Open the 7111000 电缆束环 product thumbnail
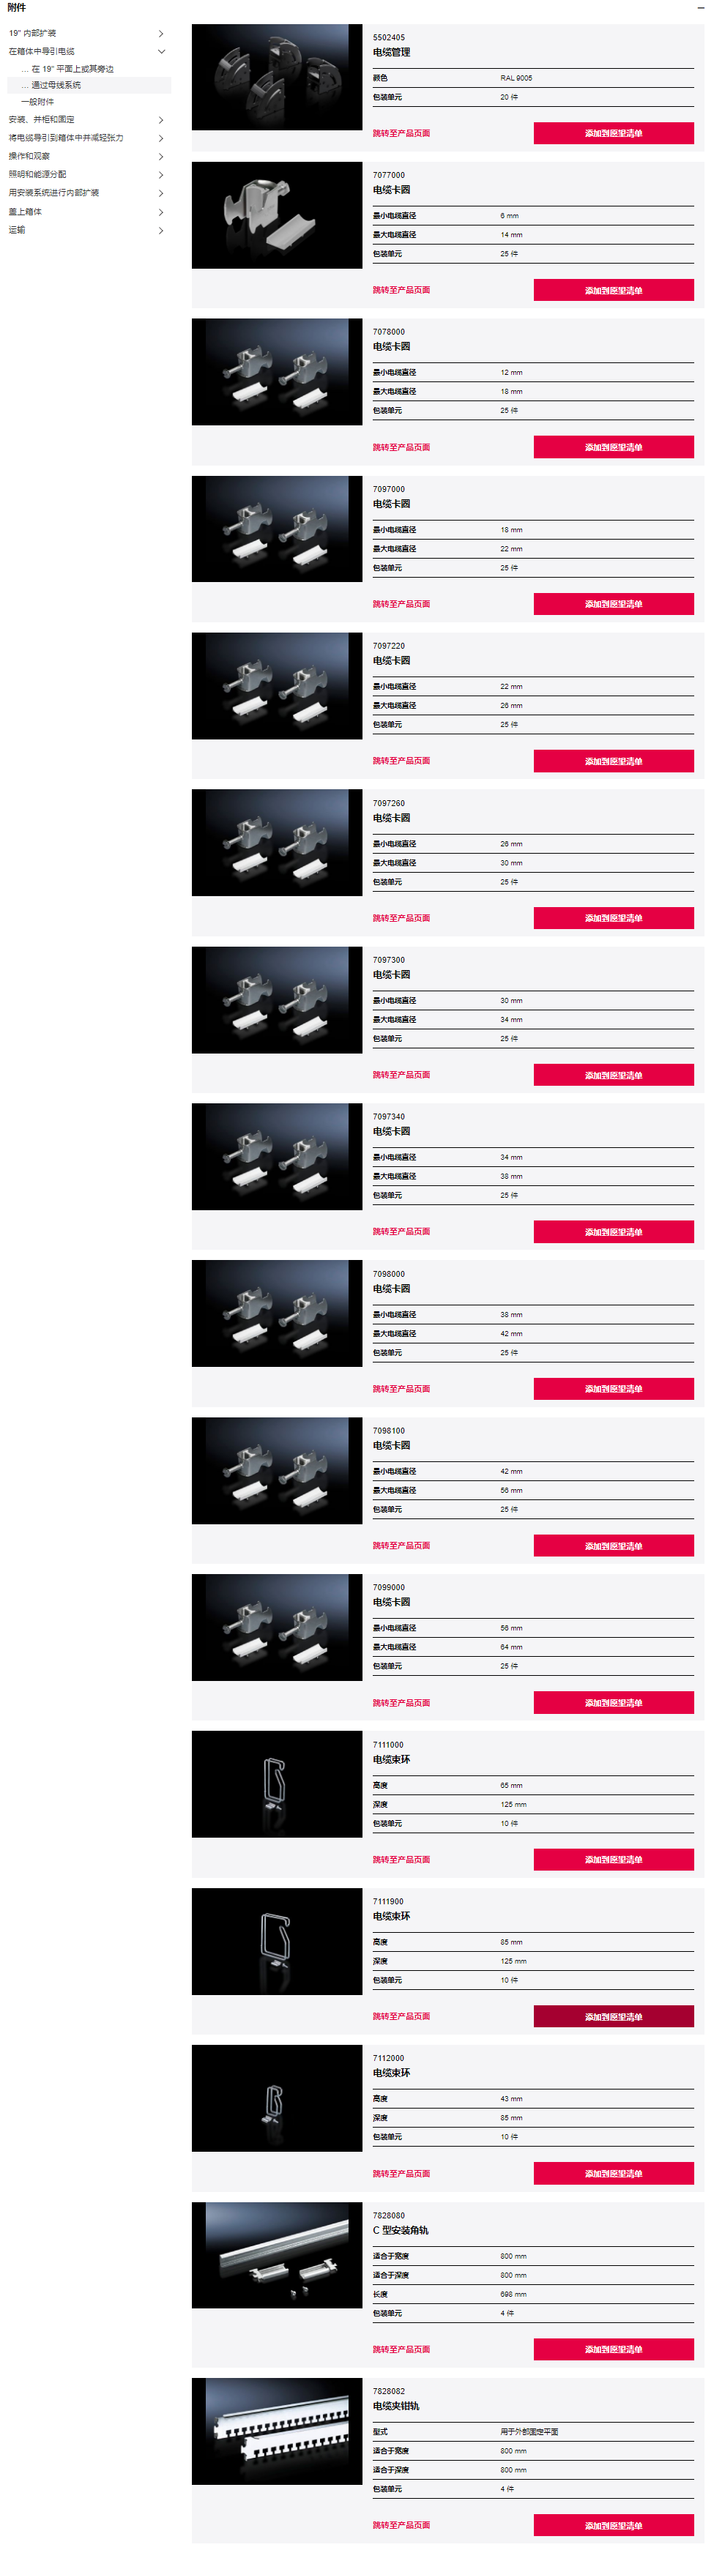714x2561 pixels. pos(278,1784)
